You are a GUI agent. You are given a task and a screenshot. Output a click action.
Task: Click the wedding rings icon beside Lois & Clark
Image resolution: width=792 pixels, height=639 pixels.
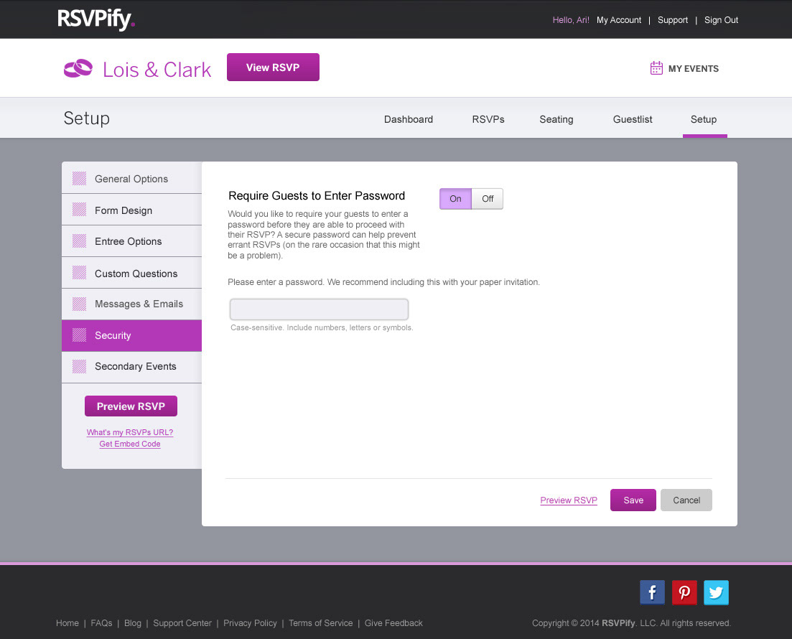coord(78,68)
